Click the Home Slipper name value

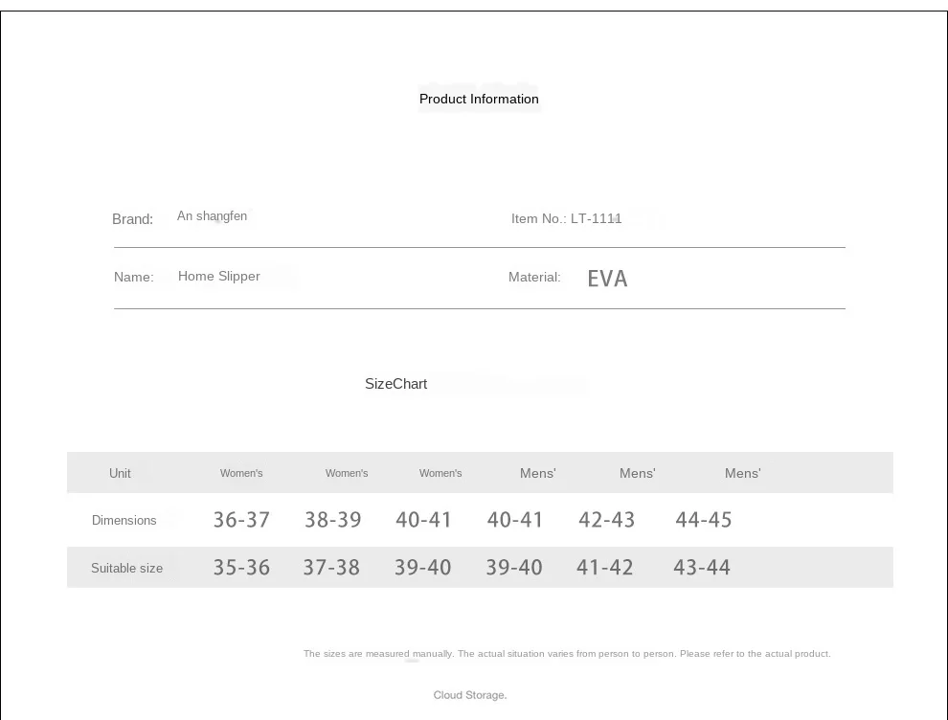pos(219,276)
